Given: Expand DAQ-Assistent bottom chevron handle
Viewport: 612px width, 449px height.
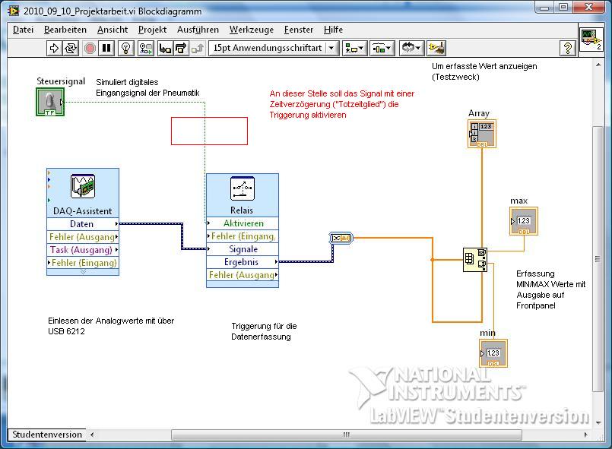Looking at the screenshot, I should click(x=83, y=272).
